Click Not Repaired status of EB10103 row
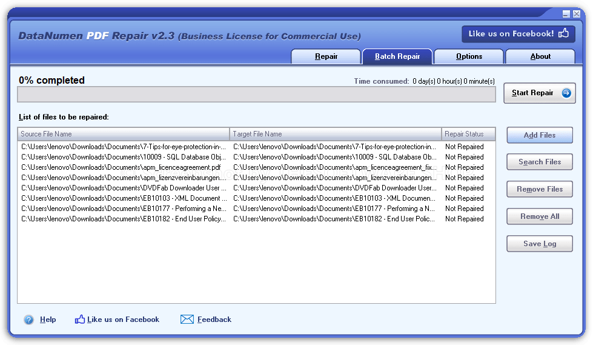Image resolution: width=593 pixels, height=345 pixels. pos(465,198)
